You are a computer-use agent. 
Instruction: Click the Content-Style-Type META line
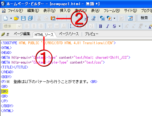click(x=53, y=62)
